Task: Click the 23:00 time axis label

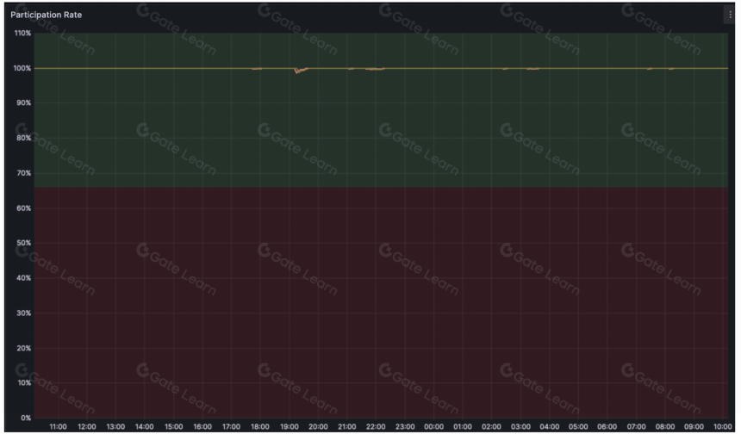Action: [405, 426]
